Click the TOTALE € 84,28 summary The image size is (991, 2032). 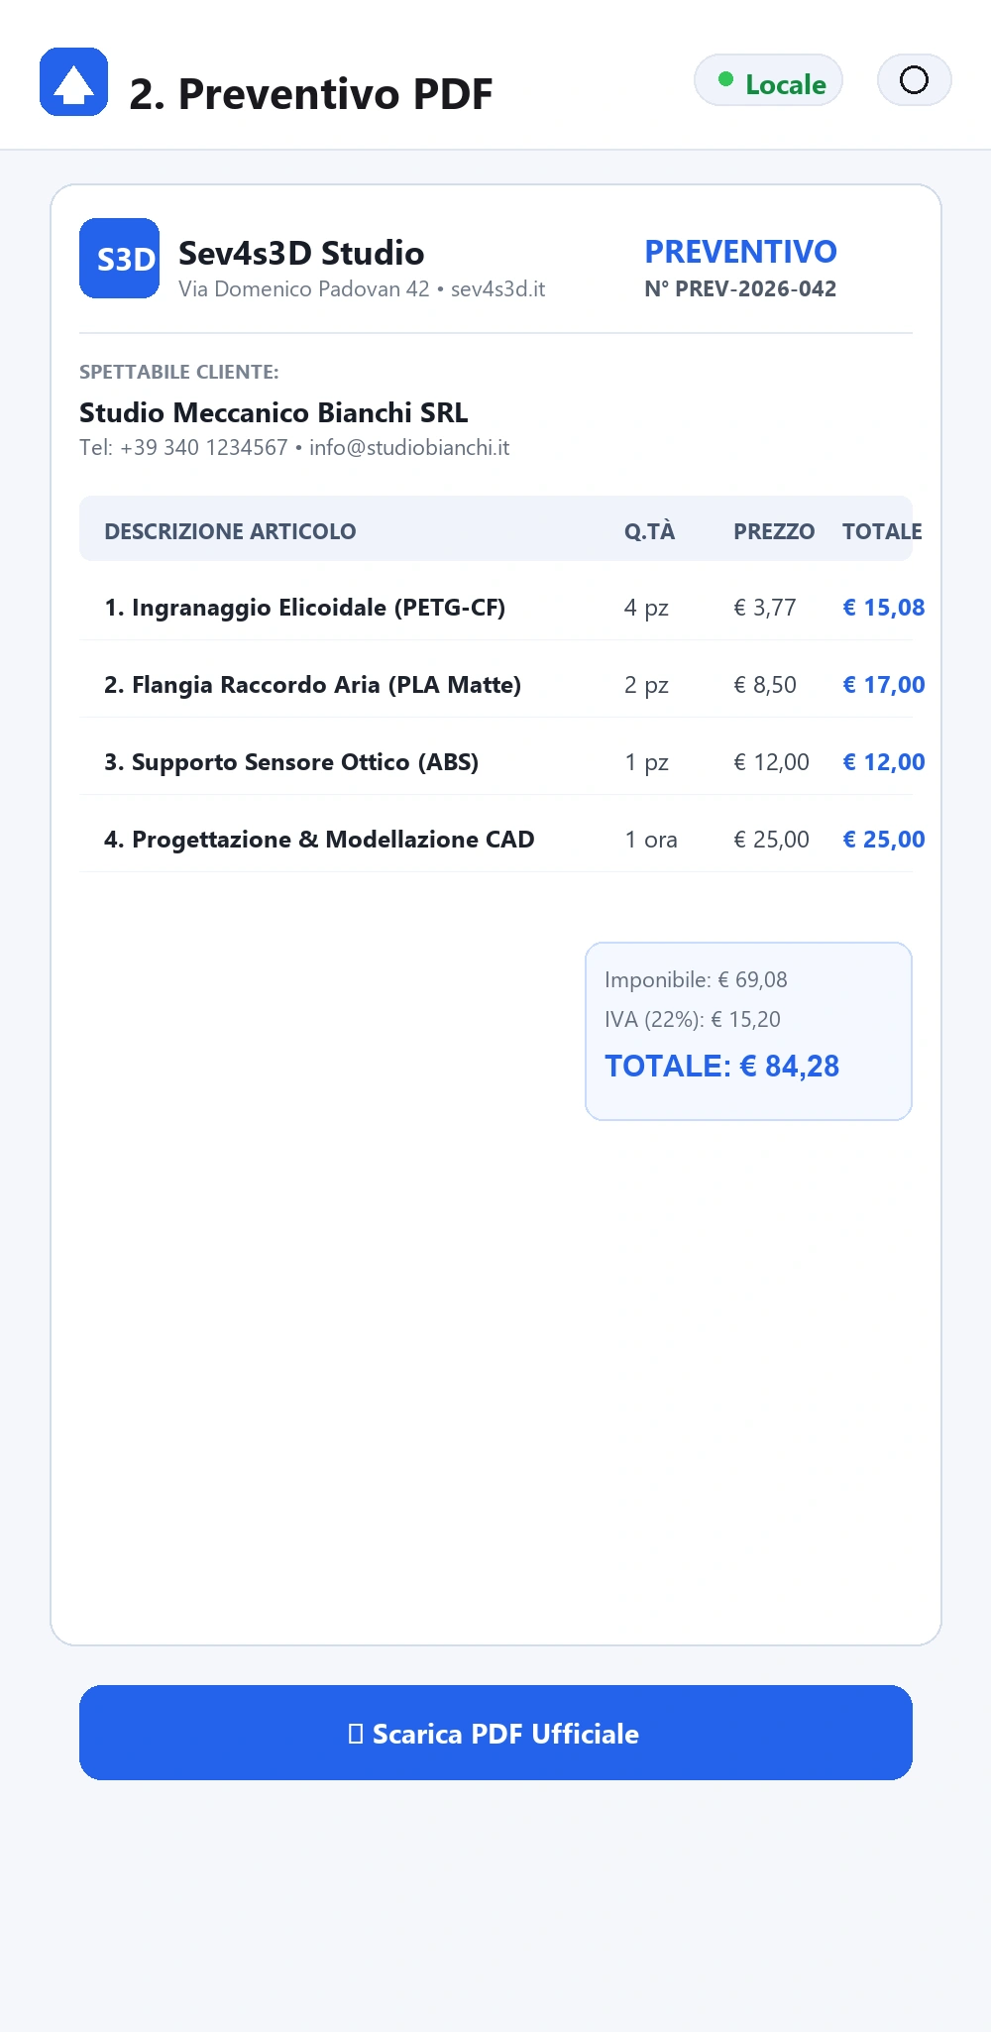pos(722,1067)
